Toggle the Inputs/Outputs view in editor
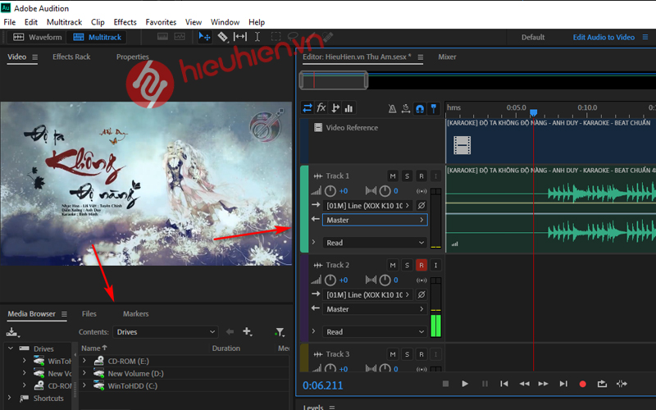The image size is (656, 410). tap(307, 108)
